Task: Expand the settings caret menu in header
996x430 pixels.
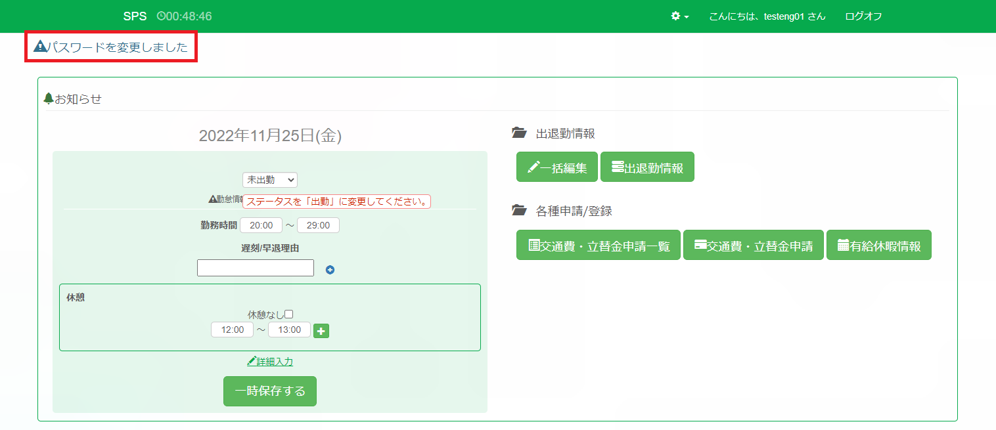Action: 687,17
